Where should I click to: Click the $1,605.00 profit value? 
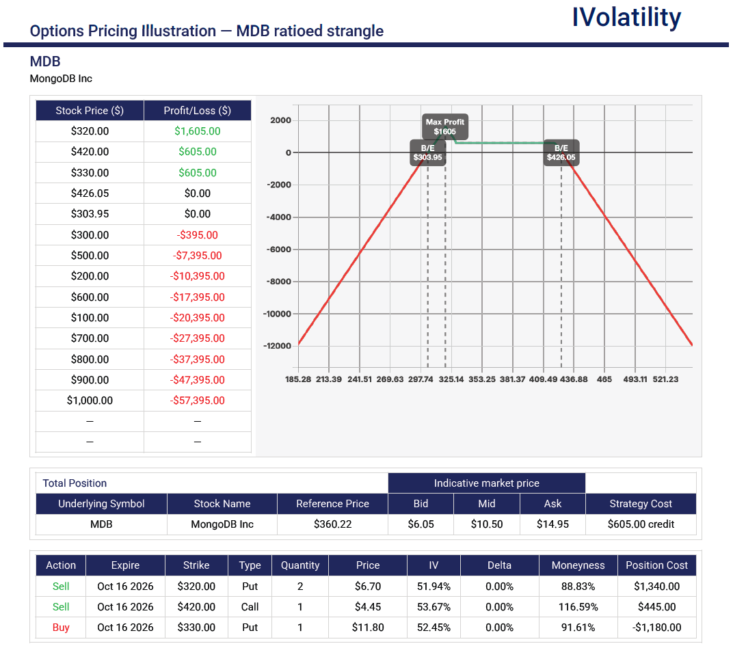[x=198, y=131]
